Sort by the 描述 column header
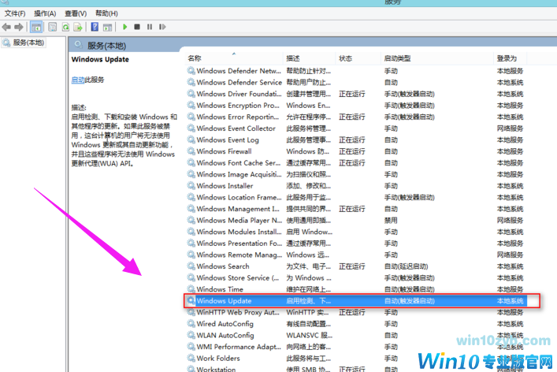This screenshot has height=372, width=557. coord(293,58)
